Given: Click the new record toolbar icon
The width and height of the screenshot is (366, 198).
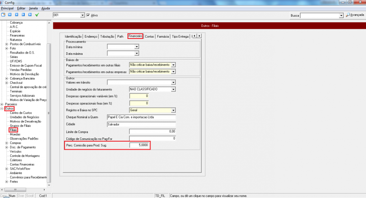Looking at the screenshot, I should point(3,15).
